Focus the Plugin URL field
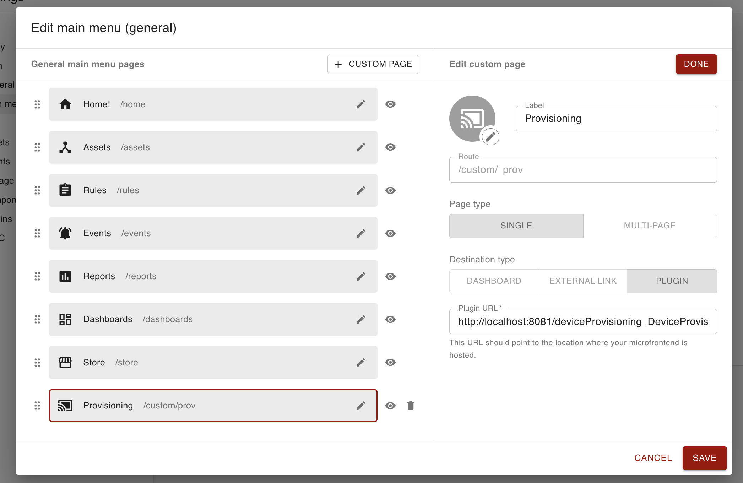The height and width of the screenshot is (483, 743). (x=582, y=322)
